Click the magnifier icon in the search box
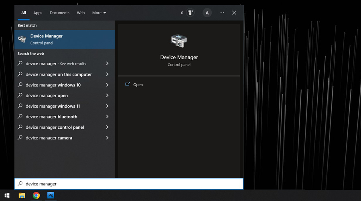The image size is (361, 201). 20,183
